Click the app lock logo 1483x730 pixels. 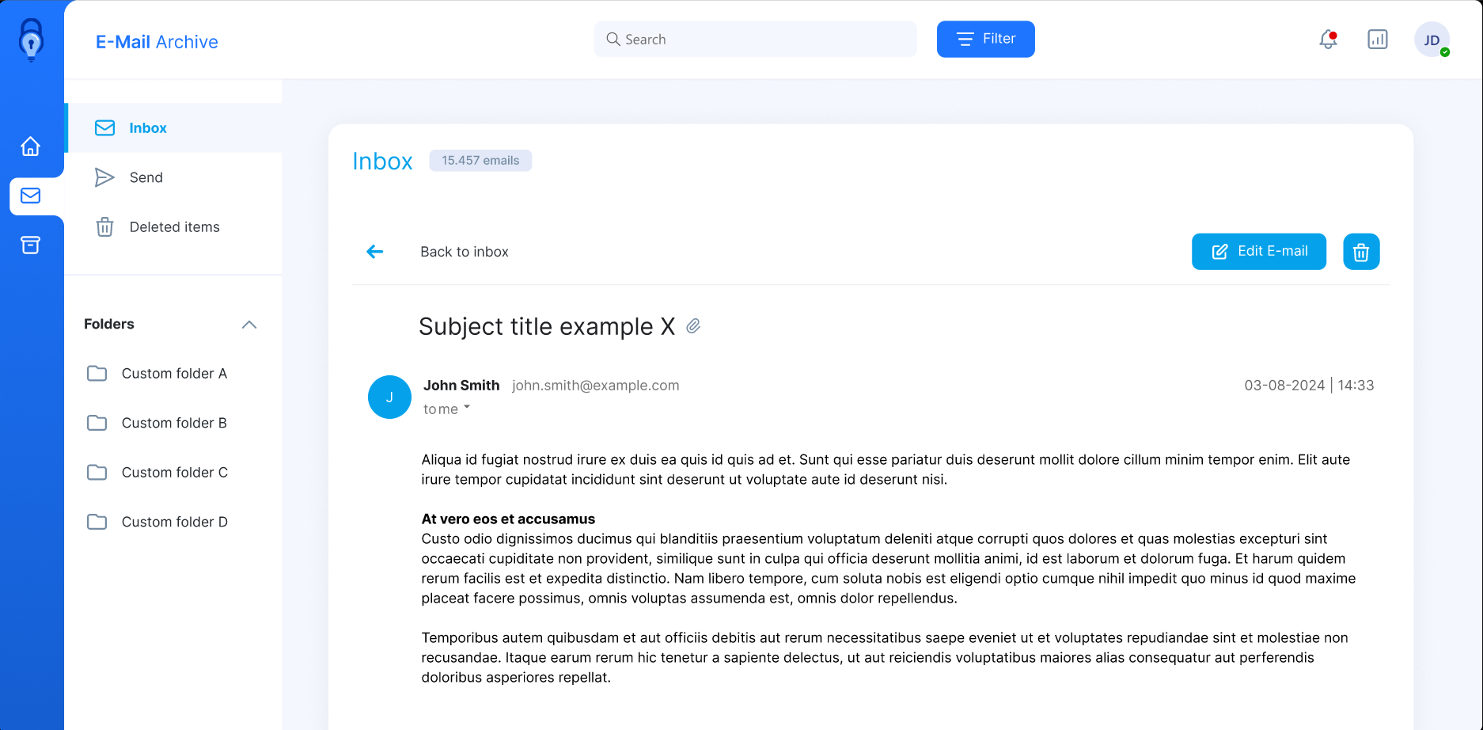point(32,40)
